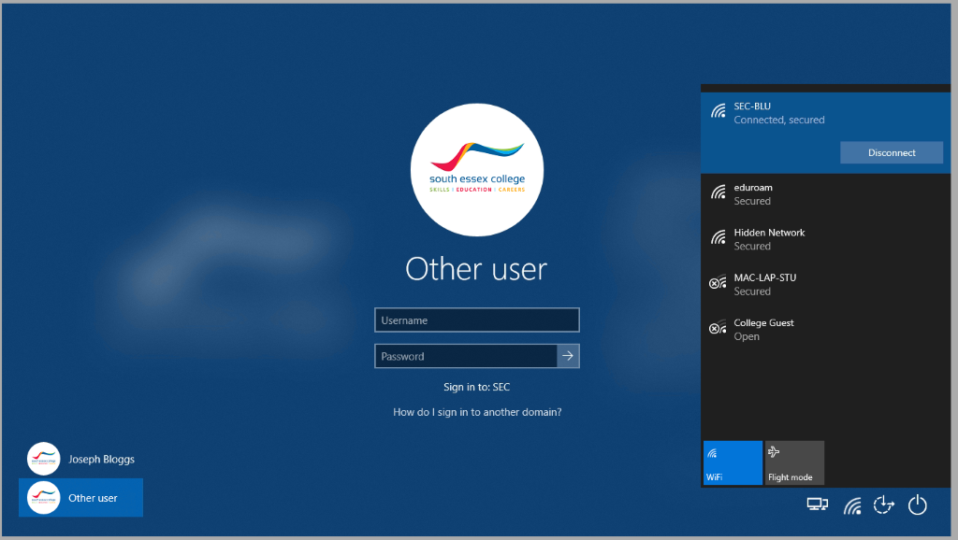Select the College Guest open network
The width and height of the screenshot is (958, 540).
[825, 330]
